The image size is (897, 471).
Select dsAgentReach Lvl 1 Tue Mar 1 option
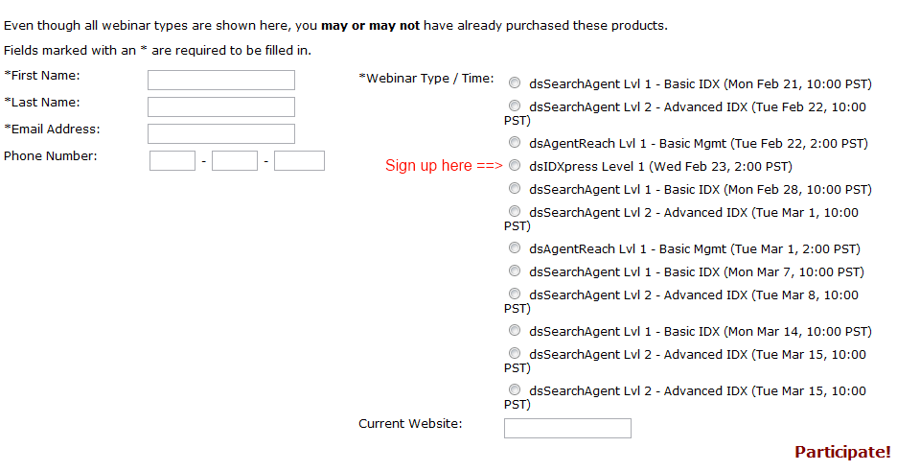[515, 247]
